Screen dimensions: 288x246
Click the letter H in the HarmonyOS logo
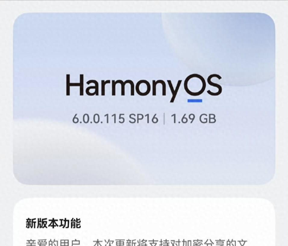[x=74, y=85]
